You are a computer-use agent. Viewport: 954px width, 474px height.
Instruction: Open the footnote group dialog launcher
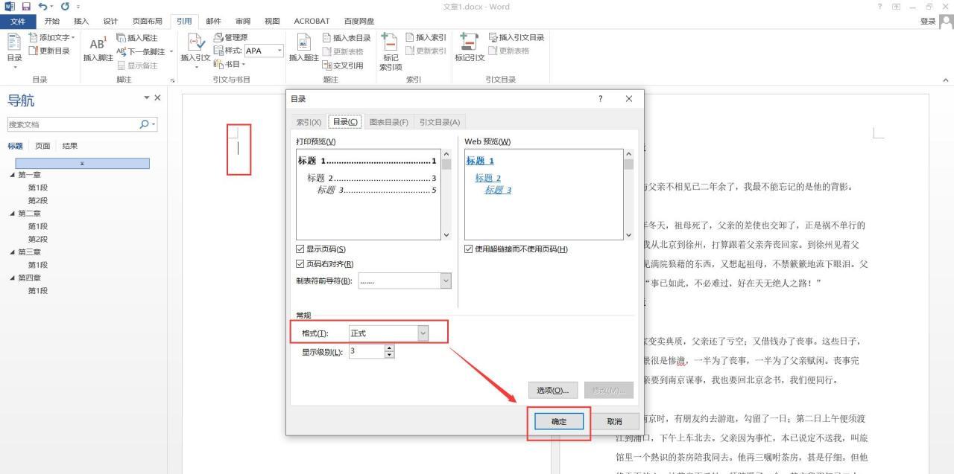pyautogui.click(x=172, y=80)
